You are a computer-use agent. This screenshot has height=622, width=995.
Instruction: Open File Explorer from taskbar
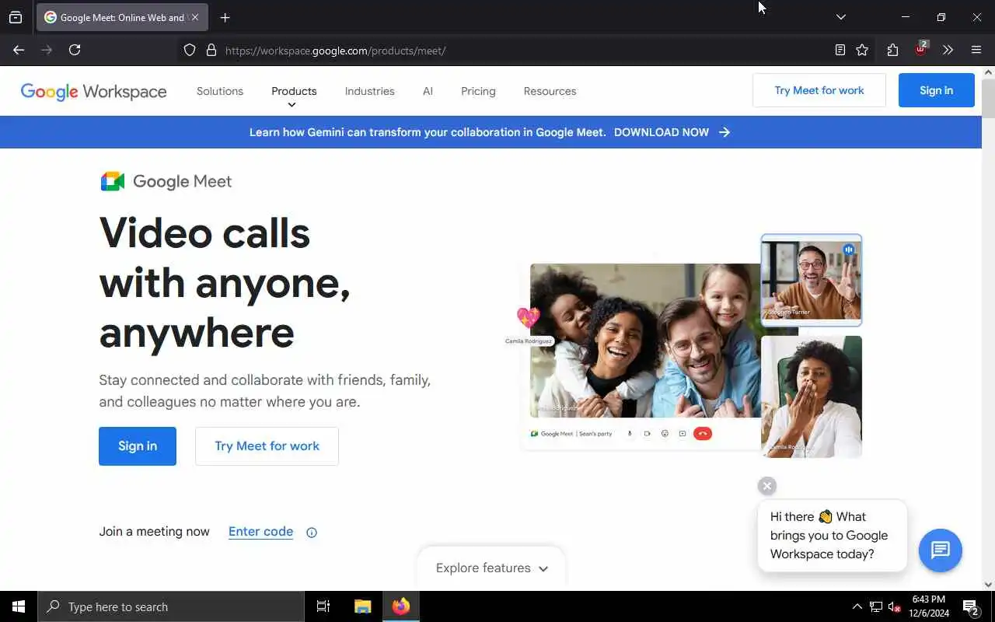[x=362, y=606]
